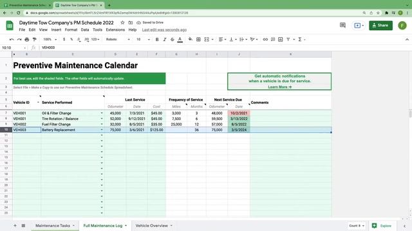The image size is (412, 231).
Task: Open the 123 number format dropdown
Action: coord(95,39)
